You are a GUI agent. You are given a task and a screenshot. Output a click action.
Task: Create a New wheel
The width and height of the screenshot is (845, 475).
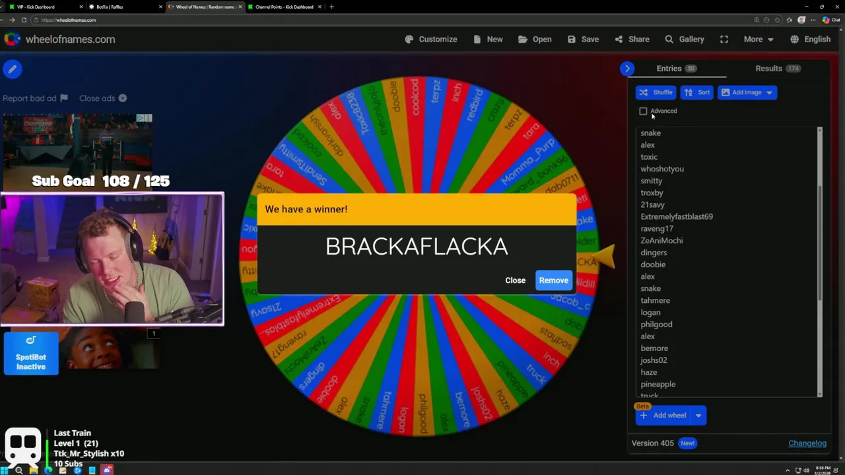487,40
